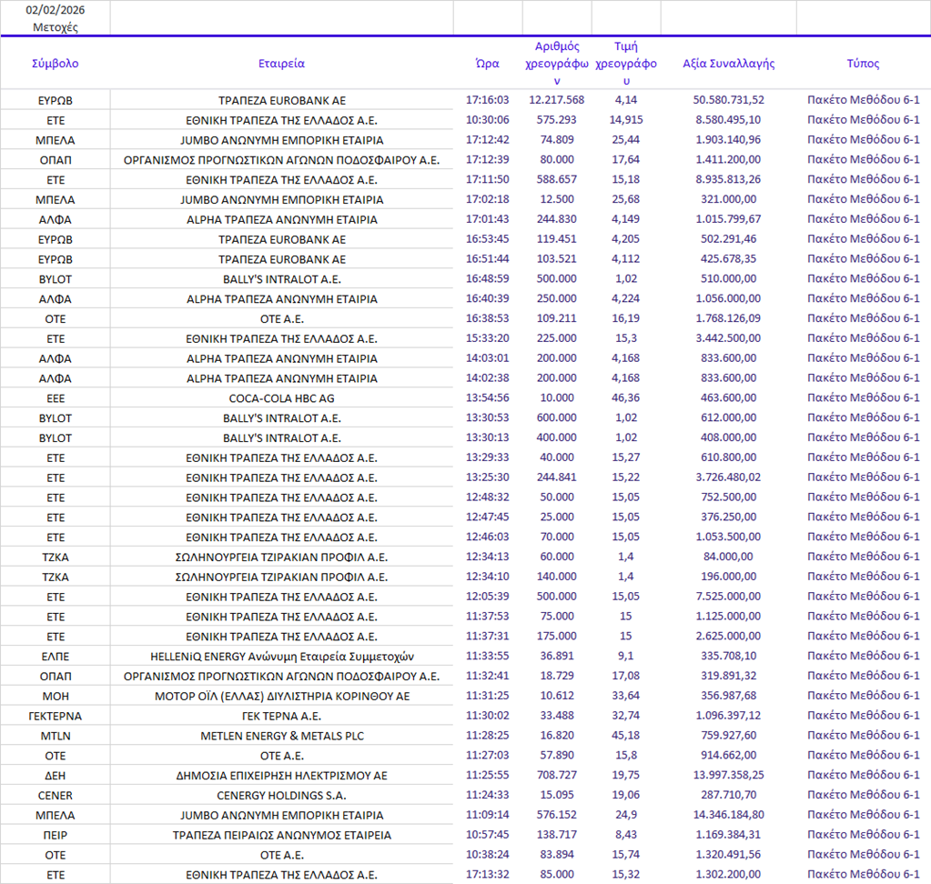Click the time cell 12:34:10
Screen dimensions: 931x884
click(x=488, y=577)
